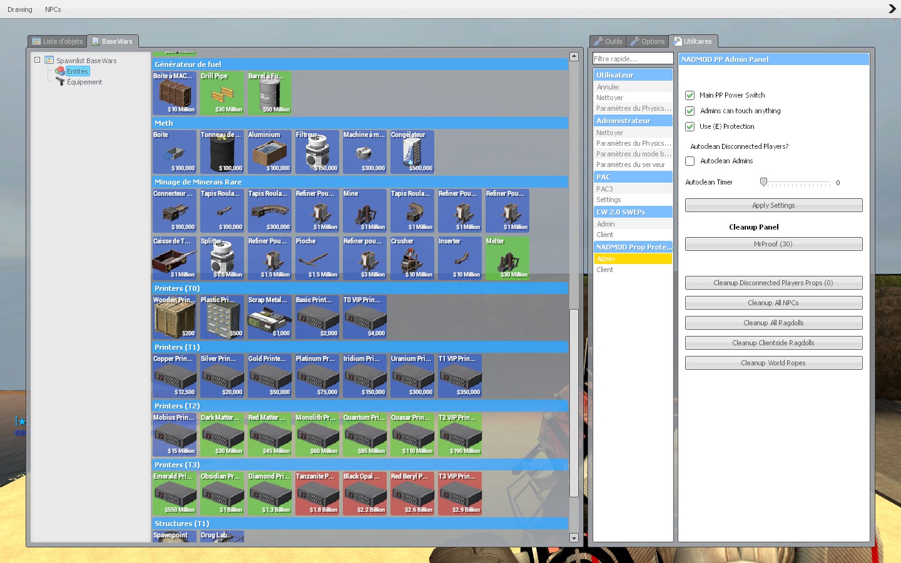Select the Inserter mining item
The height and width of the screenshot is (563, 901).
tap(460, 258)
